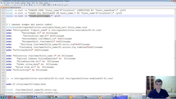176x99 pixels.
Task: Click the Paste toolbar icon
Action: tap(22, 5)
